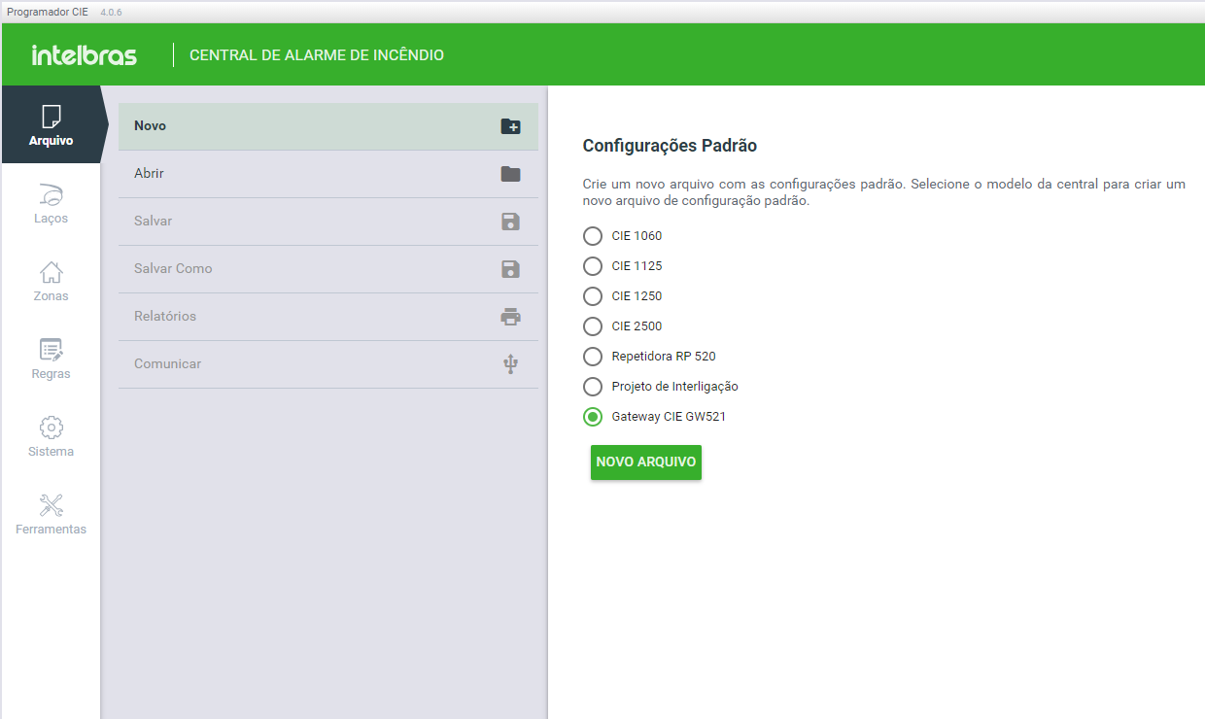
Task: Open the Ferramentas tools section
Action: [x=51, y=513]
